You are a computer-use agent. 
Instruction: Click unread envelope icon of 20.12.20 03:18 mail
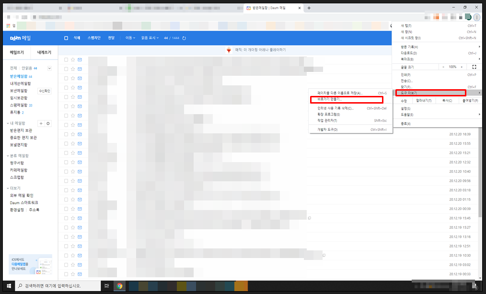tap(80, 190)
